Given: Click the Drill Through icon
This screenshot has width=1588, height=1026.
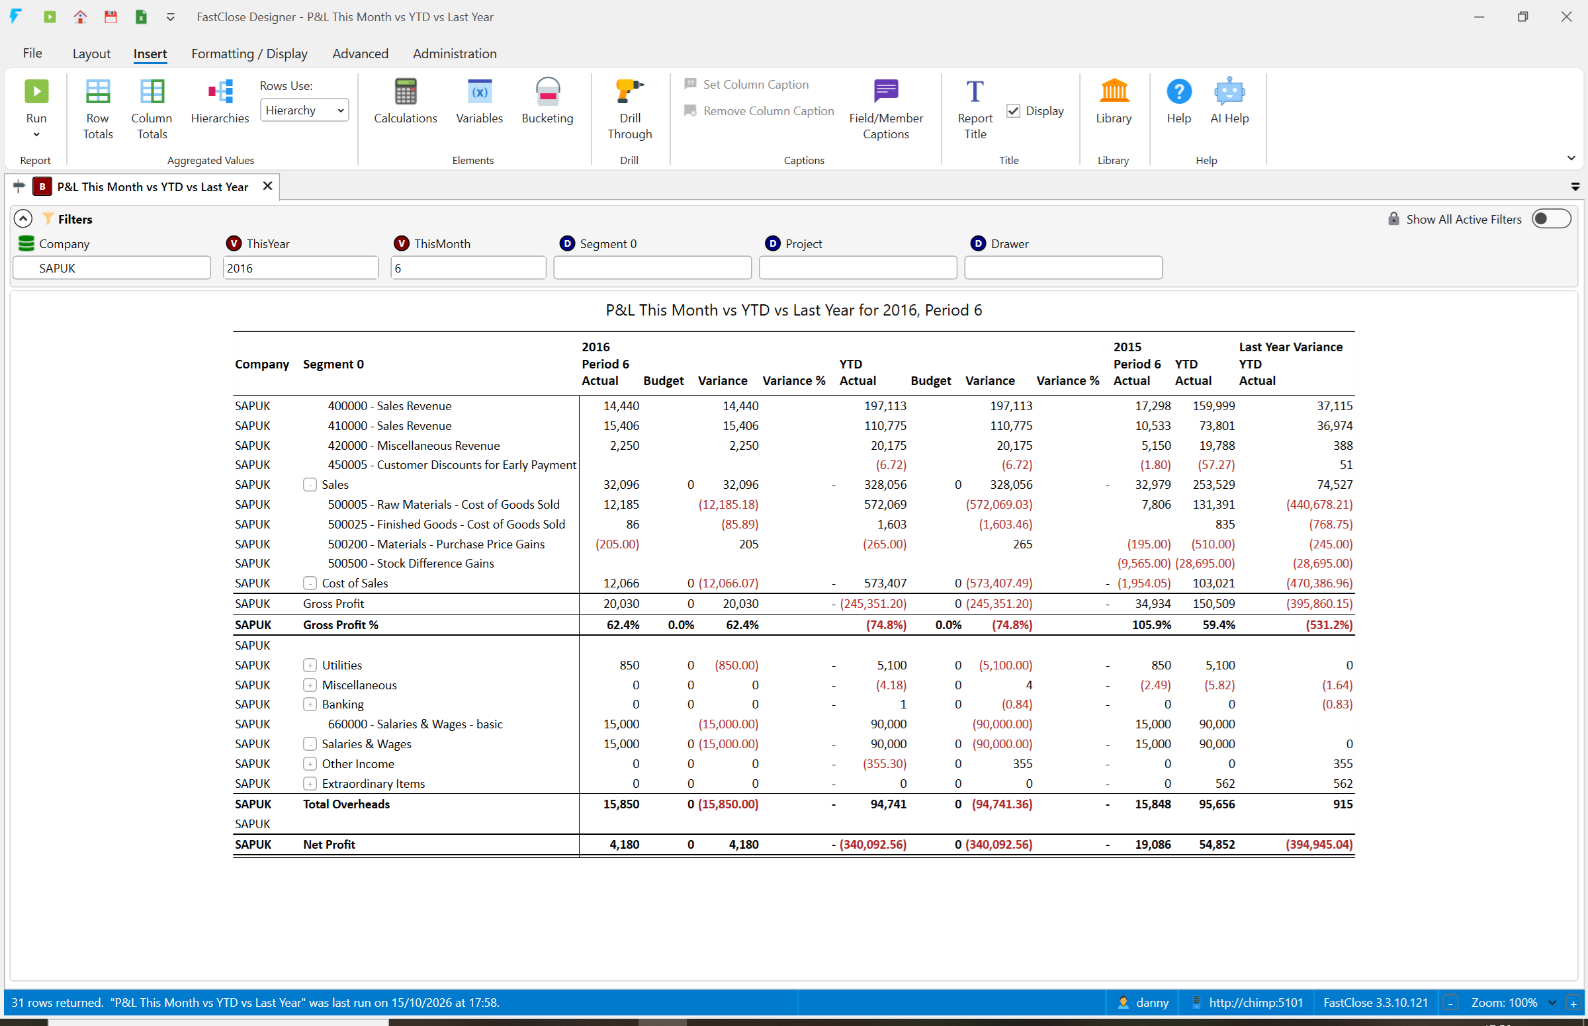Looking at the screenshot, I should (x=629, y=91).
